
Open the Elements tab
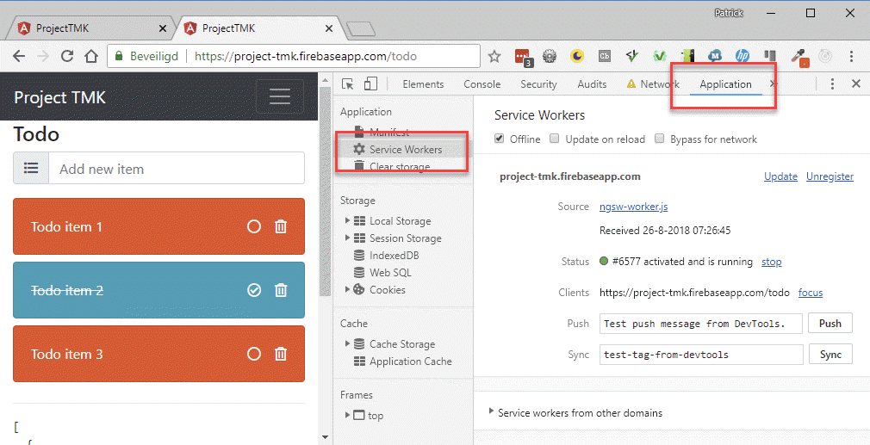[423, 84]
